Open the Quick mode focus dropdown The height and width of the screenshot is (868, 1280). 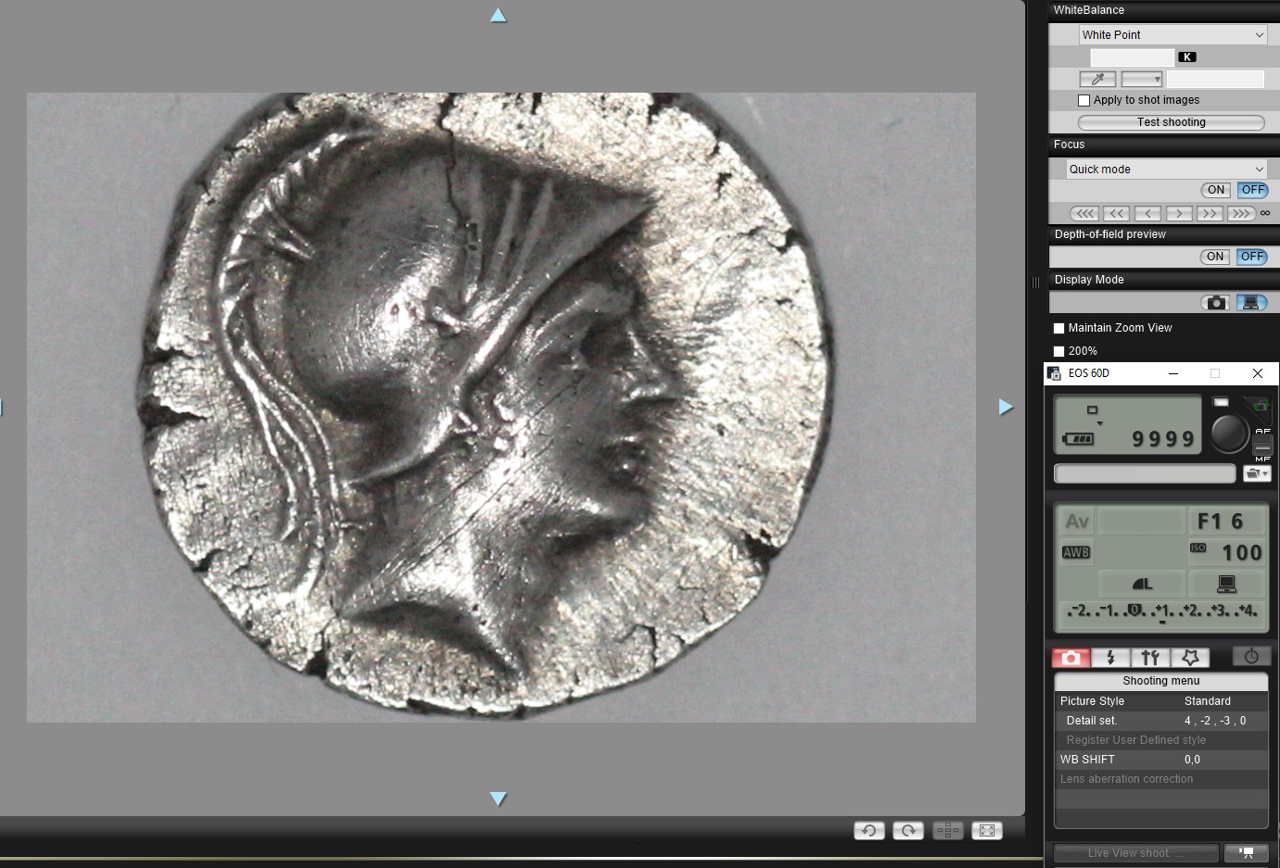pyautogui.click(x=1166, y=170)
